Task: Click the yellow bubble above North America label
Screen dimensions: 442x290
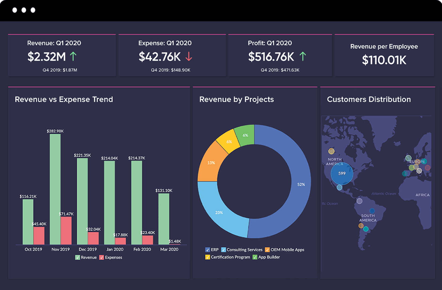Action: click(332, 151)
